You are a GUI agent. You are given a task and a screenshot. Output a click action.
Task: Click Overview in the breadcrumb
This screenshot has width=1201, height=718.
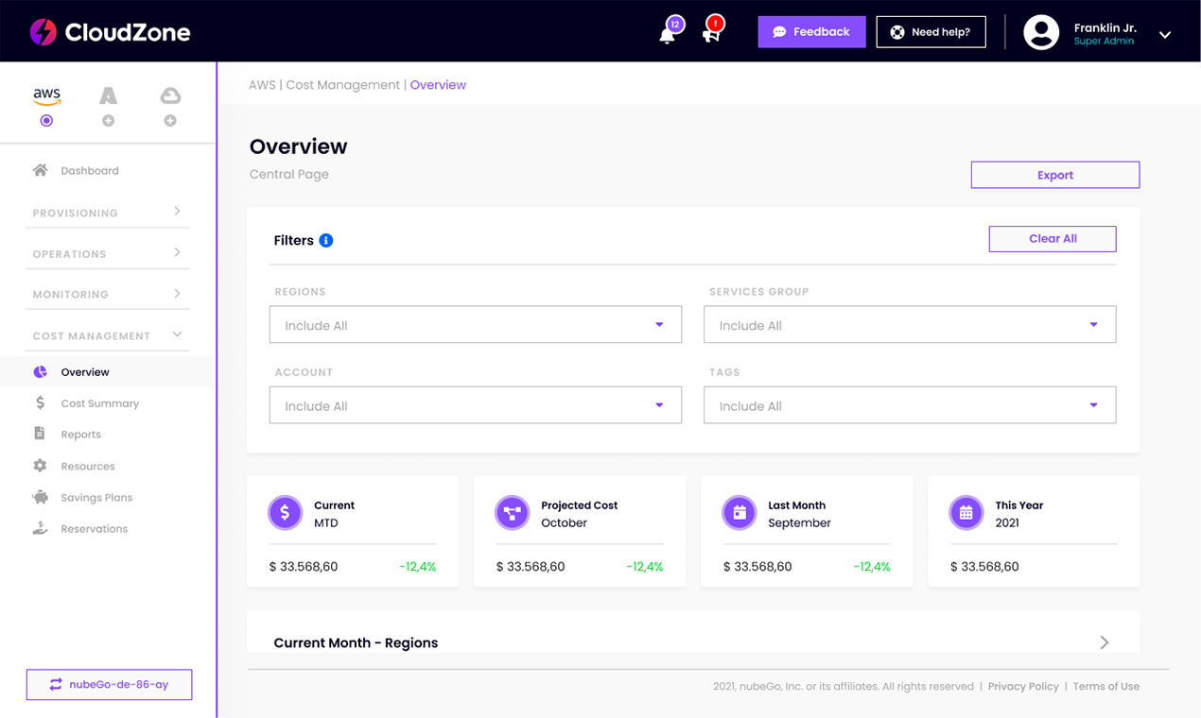coord(438,85)
